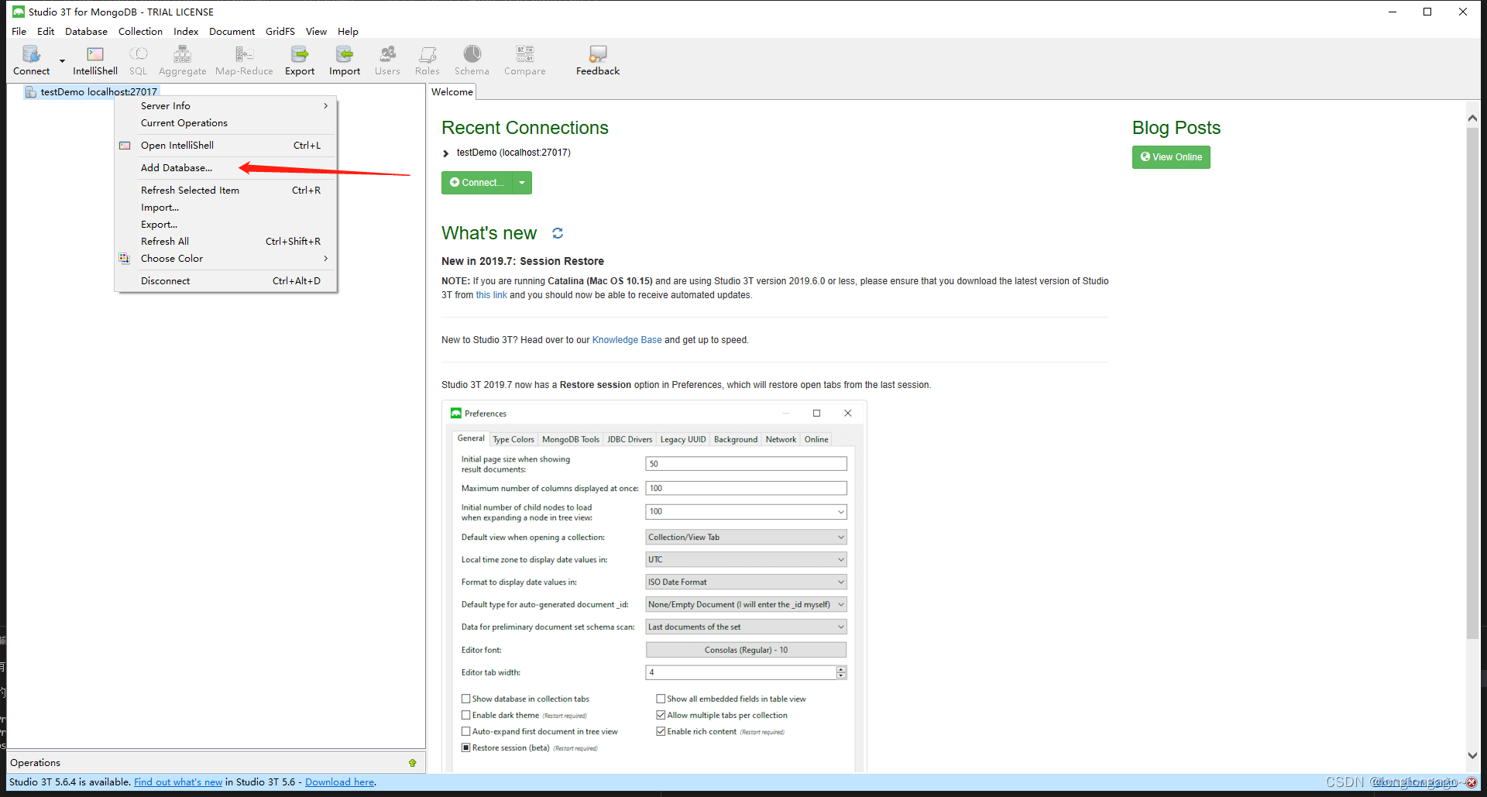This screenshot has height=797, width=1487.
Task: Open Default view when opening collection dropdown
Action: [746, 538]
